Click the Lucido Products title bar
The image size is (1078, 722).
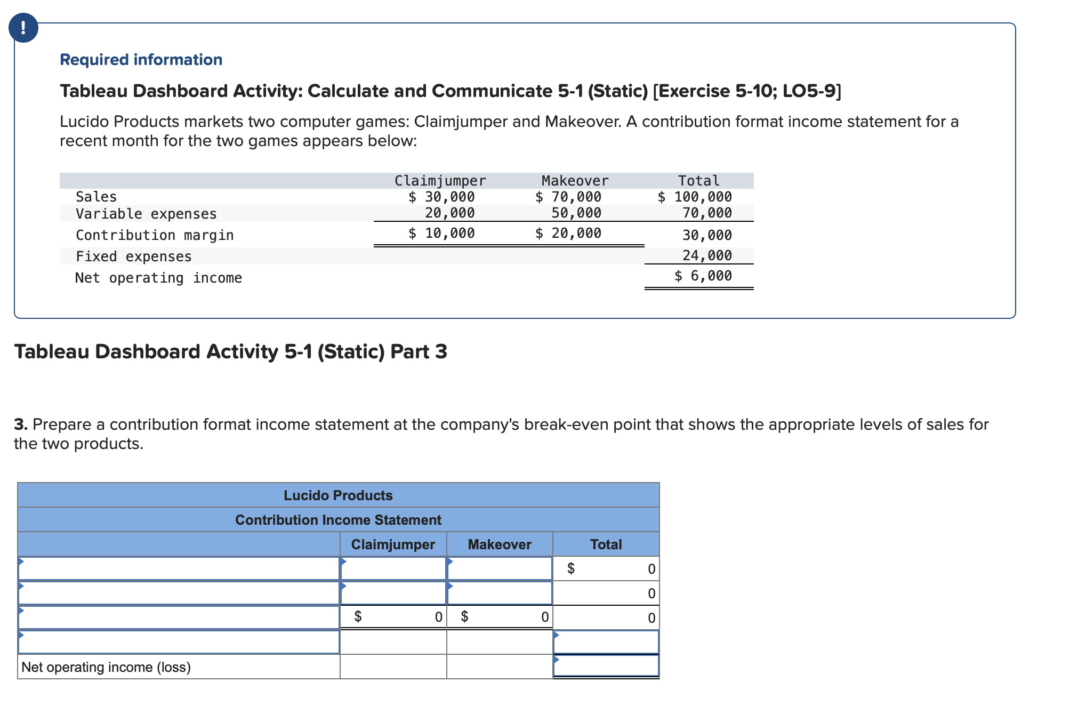(338, 495)
